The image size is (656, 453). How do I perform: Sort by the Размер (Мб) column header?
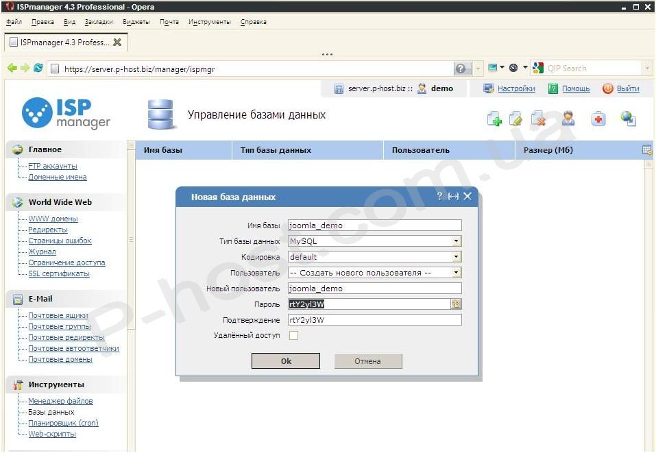pos(548,150)
